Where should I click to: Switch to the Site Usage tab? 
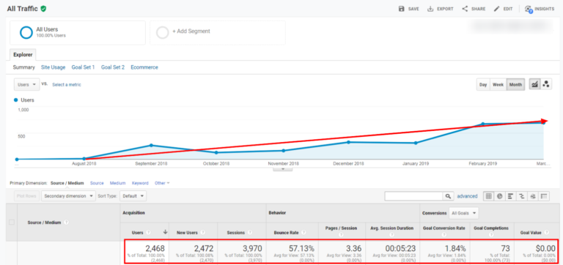coord(53,67)
